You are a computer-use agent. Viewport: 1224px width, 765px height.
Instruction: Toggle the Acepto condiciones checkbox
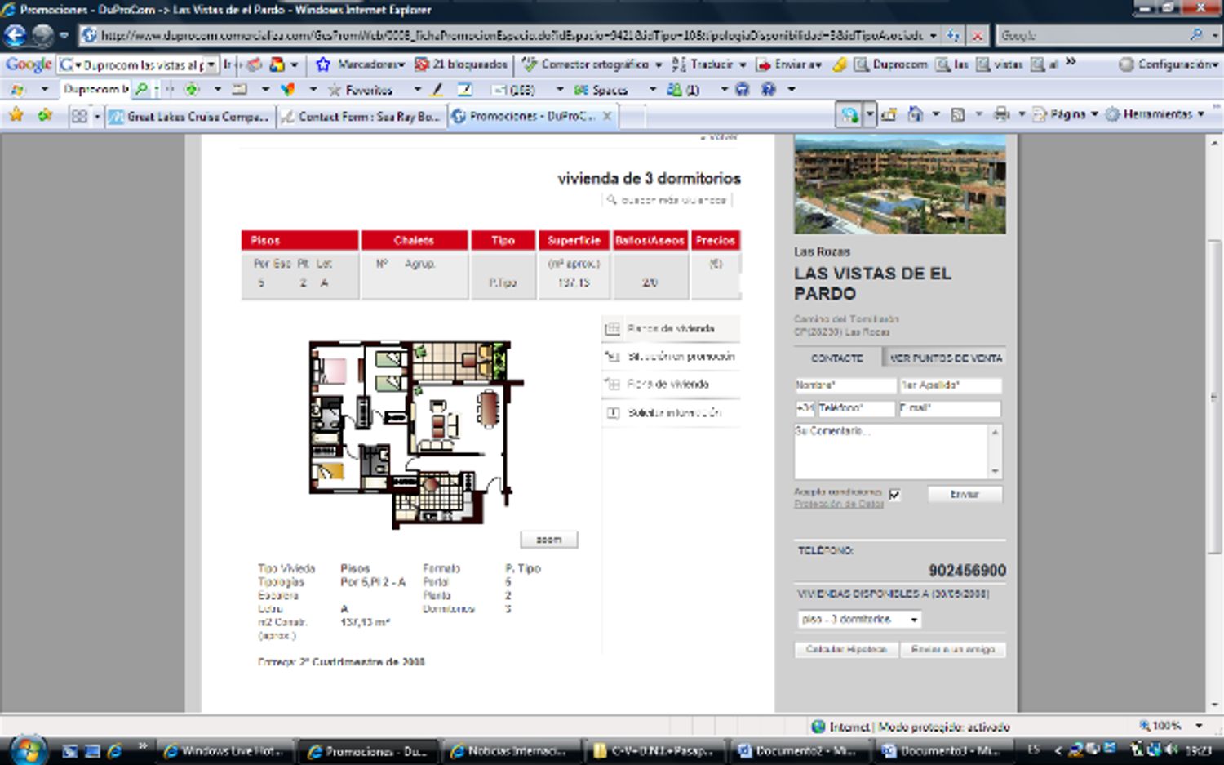click(x=894, y=494)
